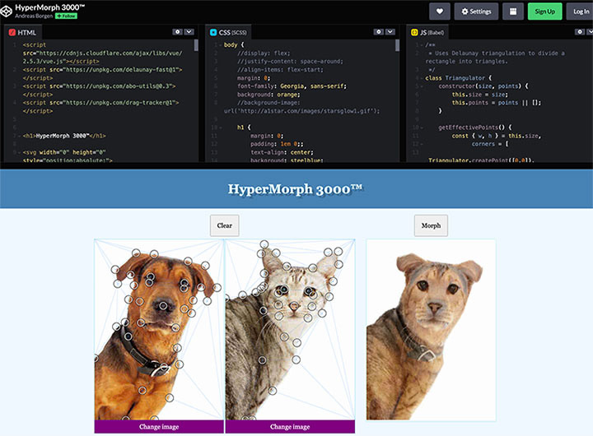Image resolution: width=593 pixels, height=436 pixels.
Task: Collapse fold arrow at CSS line 1 body
Action: coord(220,45)
